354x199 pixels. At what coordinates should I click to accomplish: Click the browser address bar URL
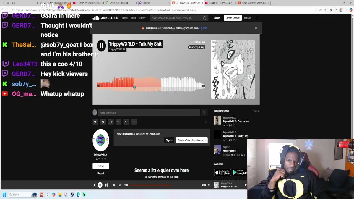[x=106, y=10]
